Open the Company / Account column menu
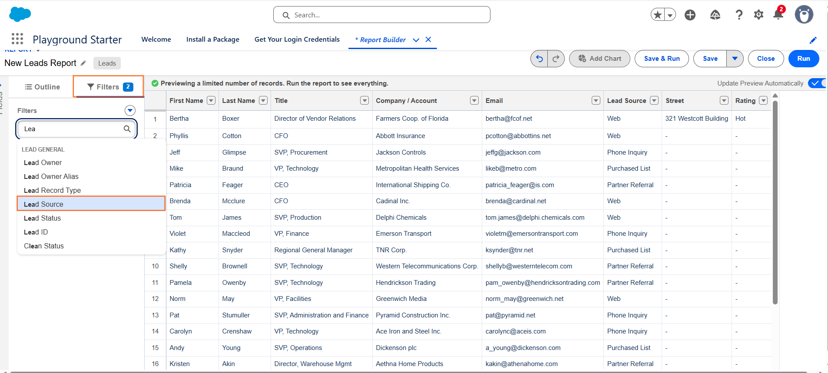This screenshot has width=828, height=373. click(474, 101)
